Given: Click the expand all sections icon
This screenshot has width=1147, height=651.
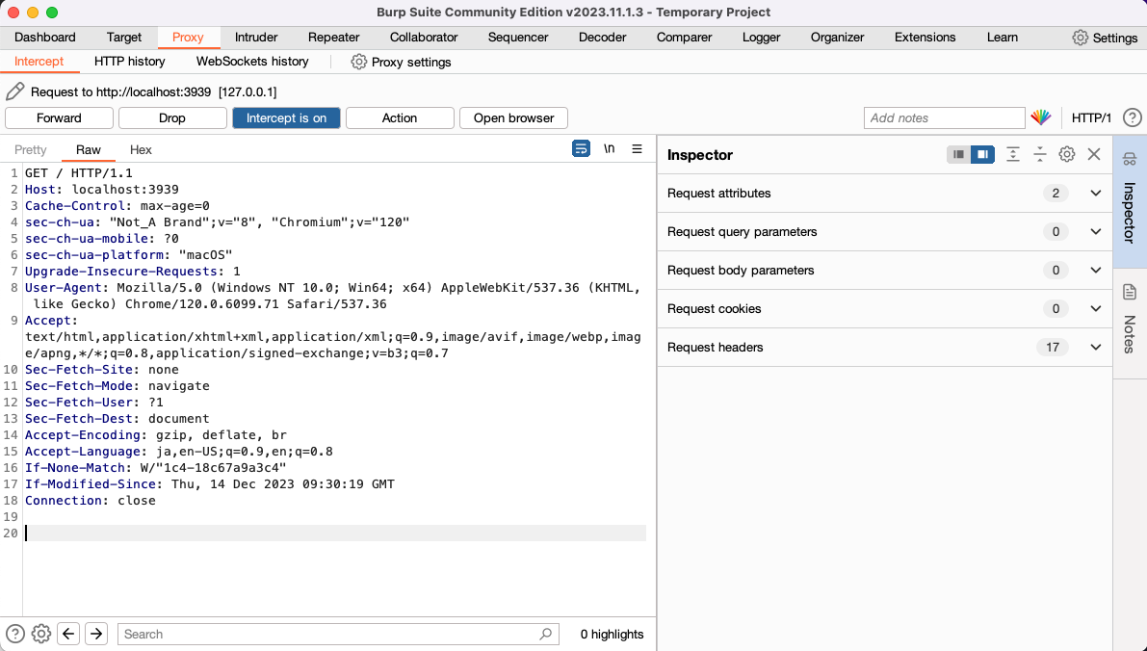Looking at the screenshot, I should tap(1012, 154).
